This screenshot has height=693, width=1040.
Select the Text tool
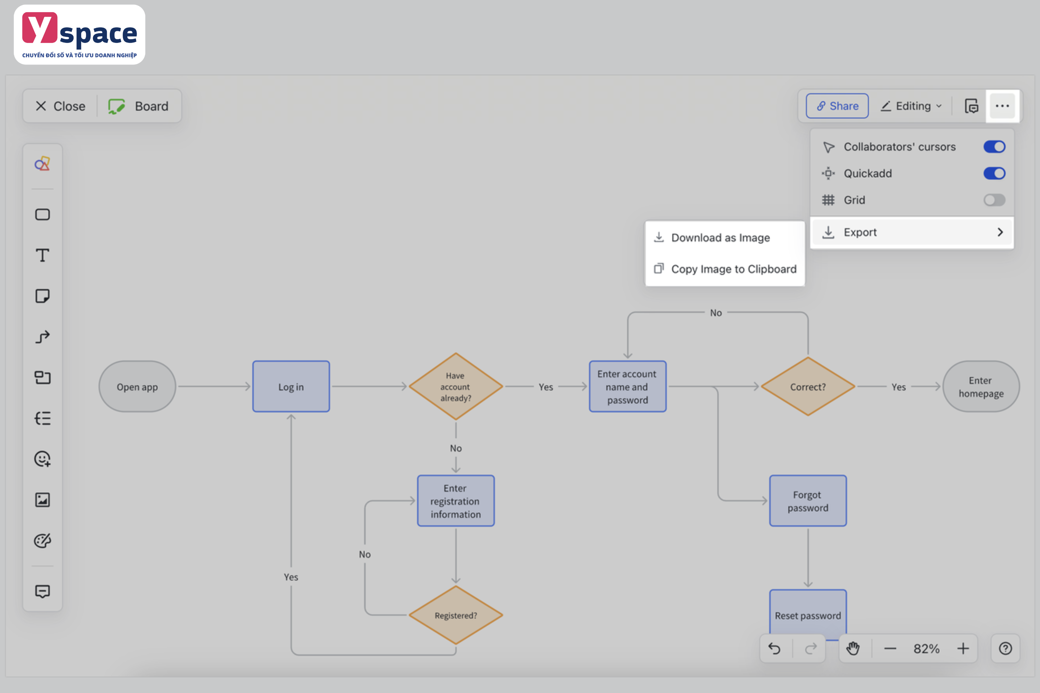[42, 255]
